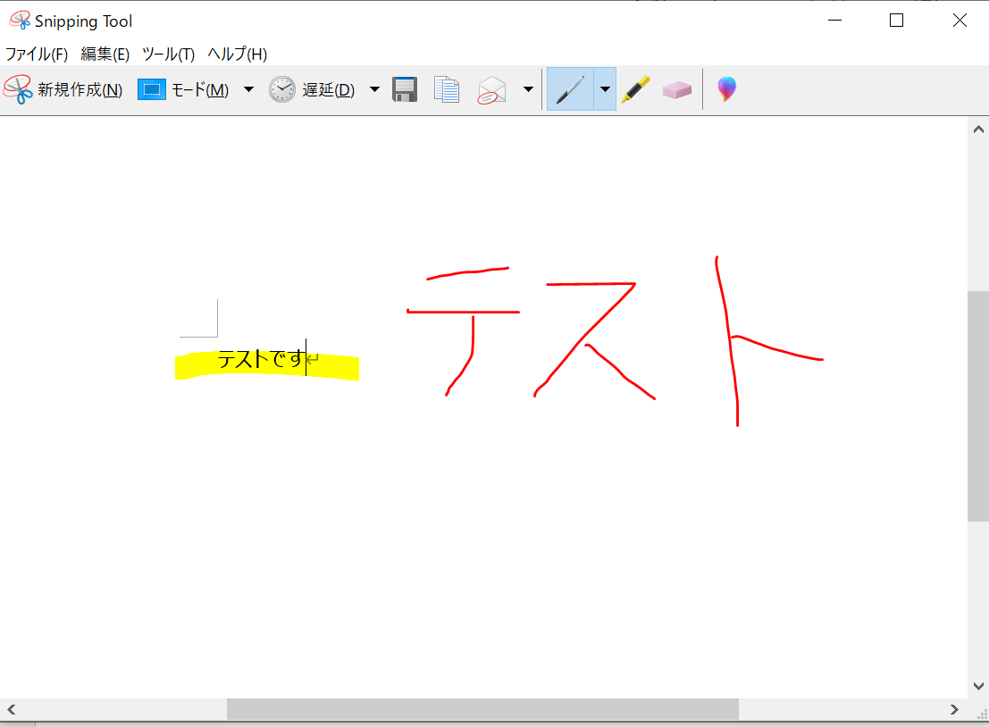Activate the Eraser tool
Viewport: 989px width, 727px height.
pos(677,88)
